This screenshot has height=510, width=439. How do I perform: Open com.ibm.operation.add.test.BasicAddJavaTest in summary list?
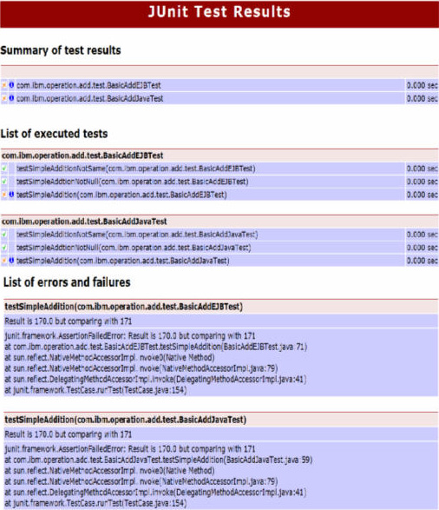click(90, 98)
